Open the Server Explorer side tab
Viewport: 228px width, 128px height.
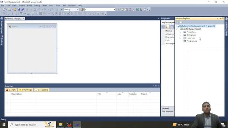pos(1,25)
